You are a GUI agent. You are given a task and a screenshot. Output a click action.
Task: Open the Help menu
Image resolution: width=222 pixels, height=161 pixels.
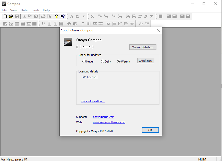[x=46, y=10]
